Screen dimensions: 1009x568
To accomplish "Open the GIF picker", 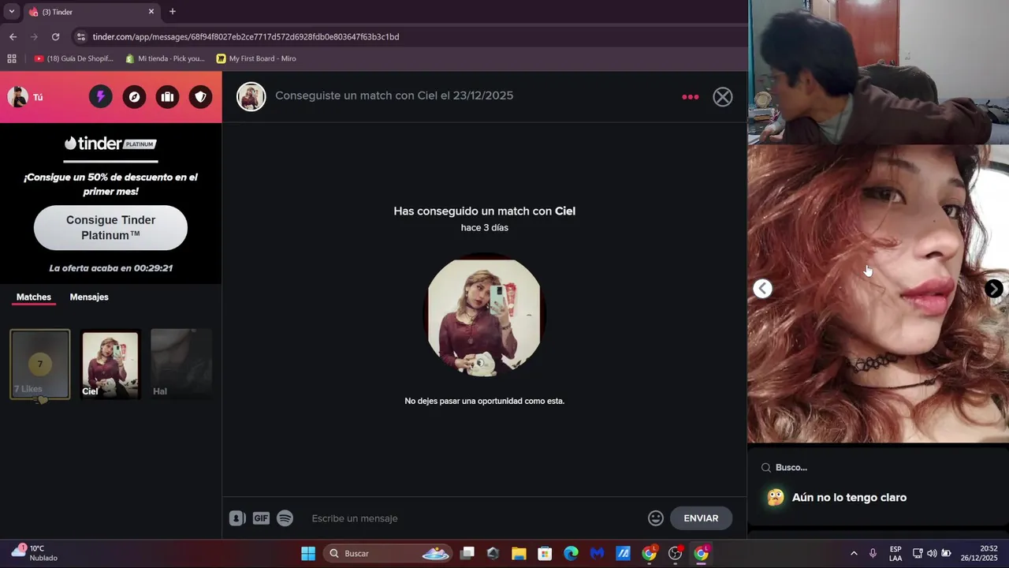I will [261, 518].
